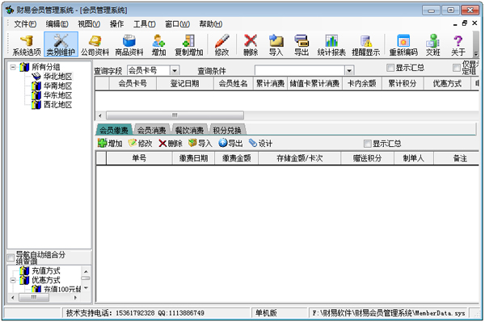Restore the inner MDI child window
This screenshot has width=485, height=322.
point(464,23)
